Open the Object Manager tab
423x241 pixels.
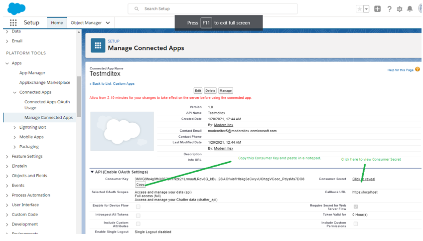coord(86,22)
